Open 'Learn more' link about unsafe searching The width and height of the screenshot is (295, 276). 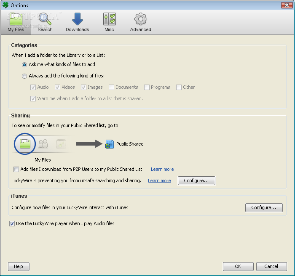159,180
